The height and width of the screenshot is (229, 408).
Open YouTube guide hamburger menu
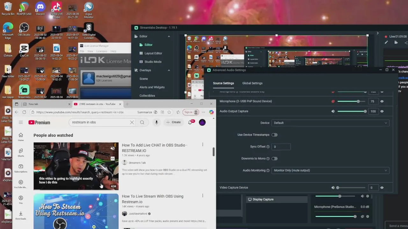(x=21, y=122)
